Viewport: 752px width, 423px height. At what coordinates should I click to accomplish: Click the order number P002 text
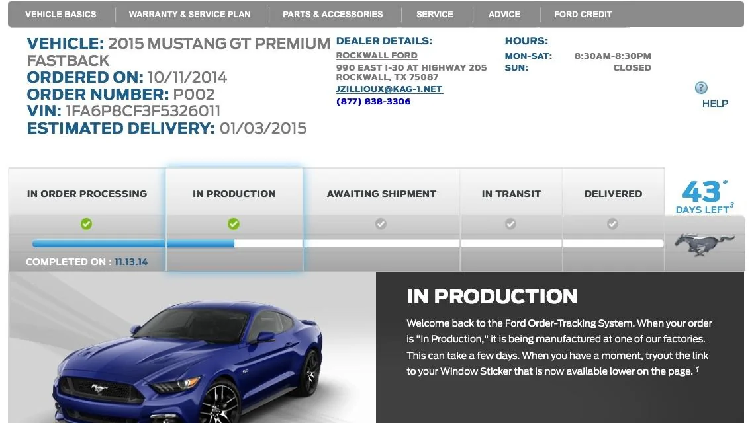click(194, 95)
